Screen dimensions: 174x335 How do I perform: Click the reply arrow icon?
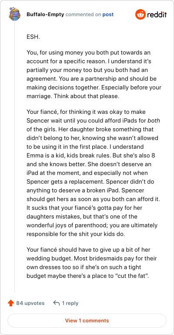(56, 303)
